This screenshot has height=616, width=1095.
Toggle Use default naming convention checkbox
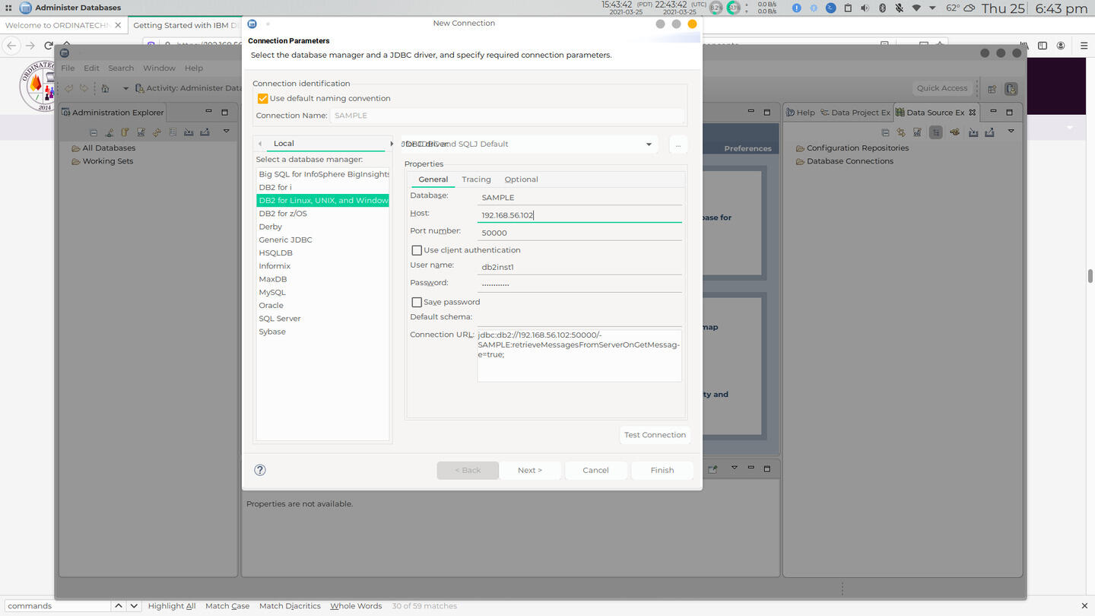263,98
